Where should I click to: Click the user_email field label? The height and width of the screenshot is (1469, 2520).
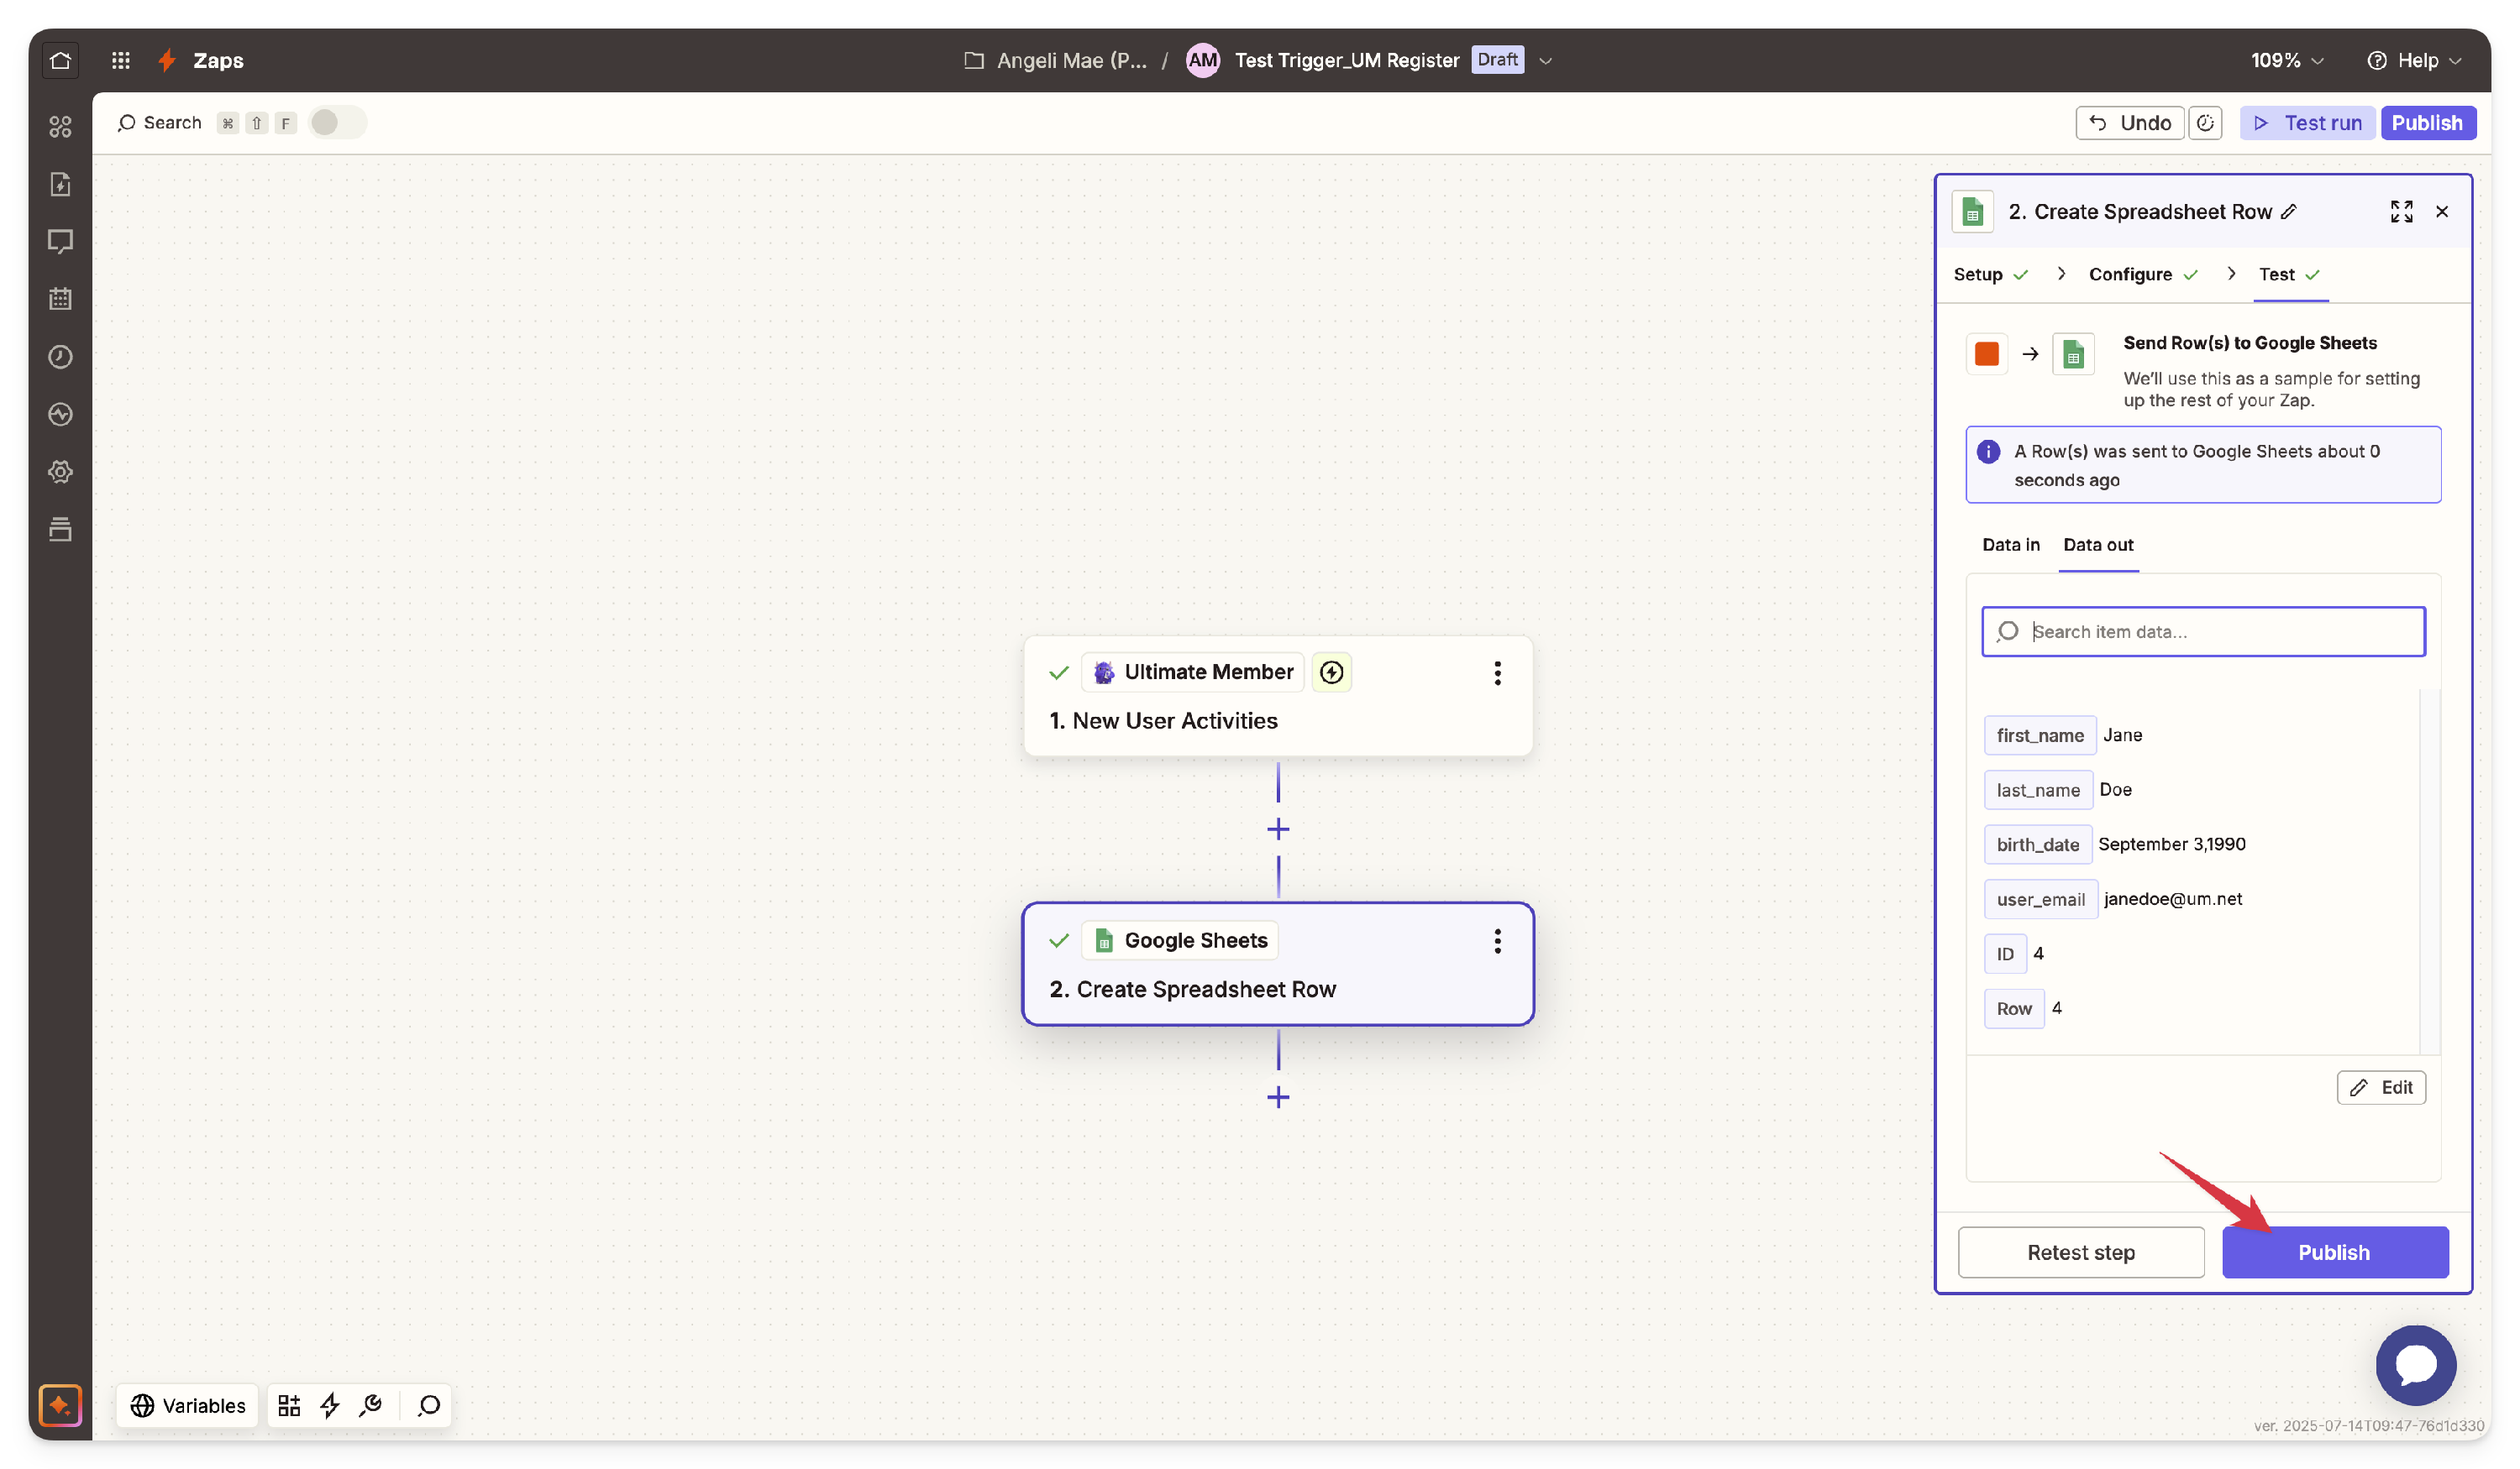2040,899
